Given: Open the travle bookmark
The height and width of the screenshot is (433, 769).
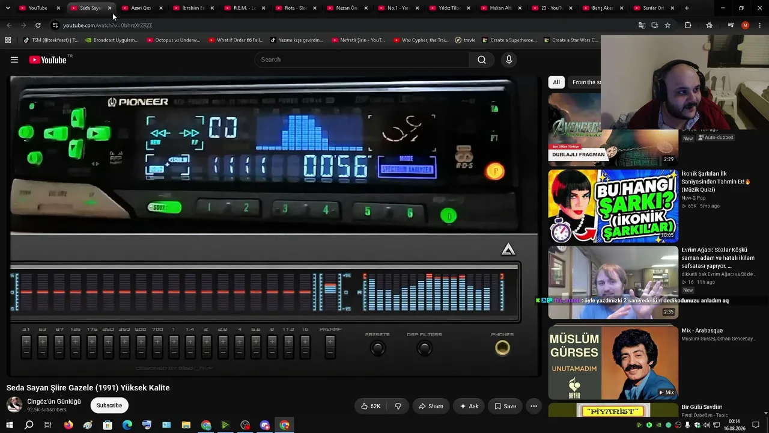Looking at the screenshot, I should 465,40.
